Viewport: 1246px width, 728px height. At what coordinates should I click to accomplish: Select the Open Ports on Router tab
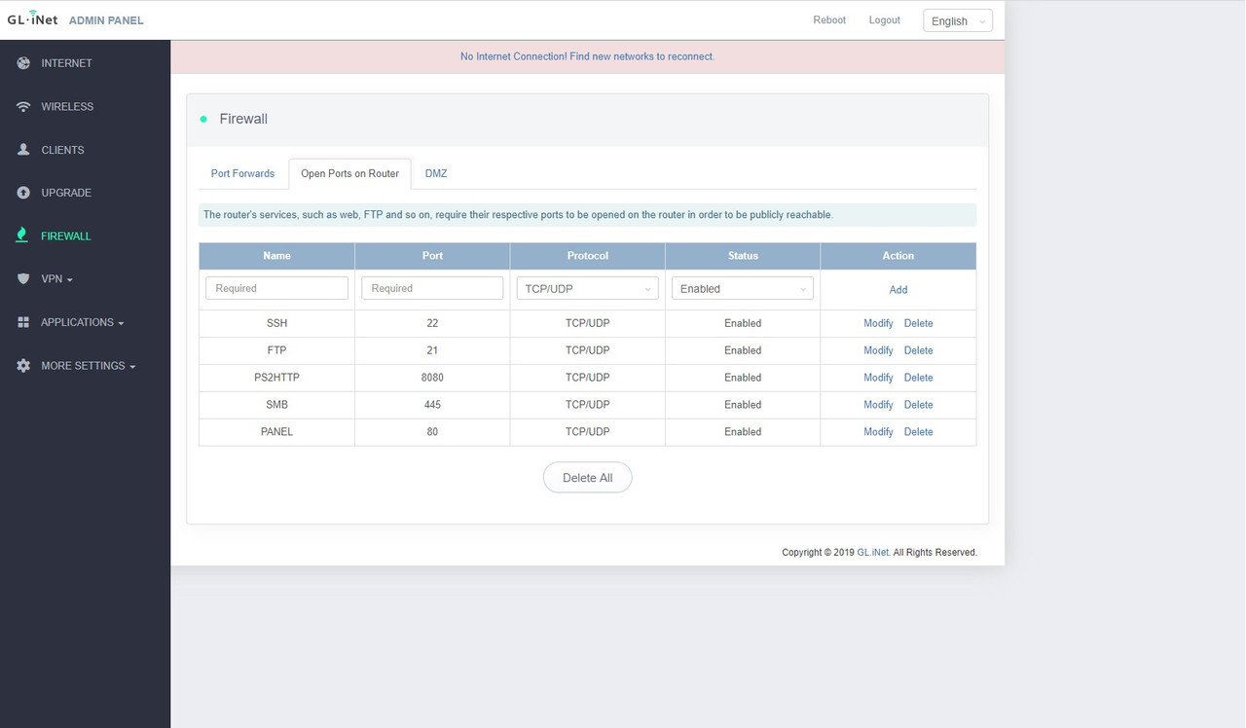click(x=349, y=173)
